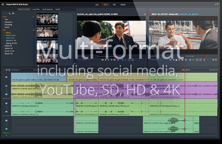Click the back arrow in project panel
Image resolution: width=222 pixels, height=144 pixels.
(x=4, y=14)
